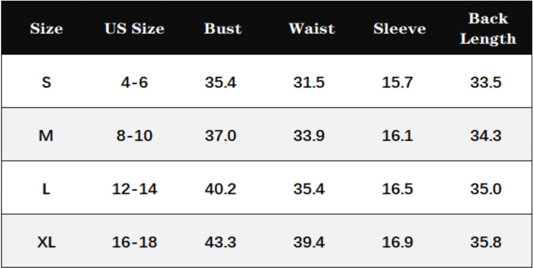This screenshot has height=268, width=533.
Task: Select the S size cell
Action: coord(46,82)
